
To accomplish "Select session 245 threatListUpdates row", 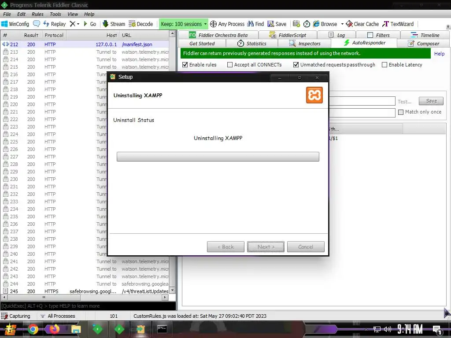I will 85,291.
